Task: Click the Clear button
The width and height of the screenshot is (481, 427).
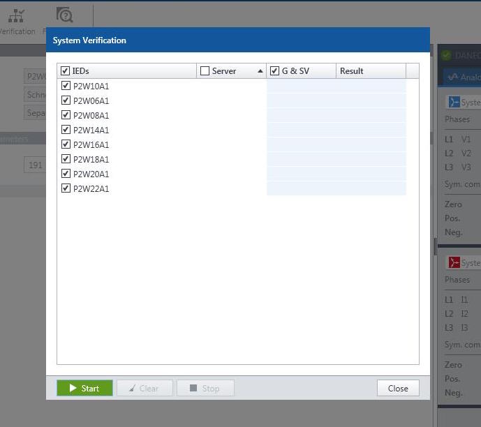Action: click(x=145, y=388)
